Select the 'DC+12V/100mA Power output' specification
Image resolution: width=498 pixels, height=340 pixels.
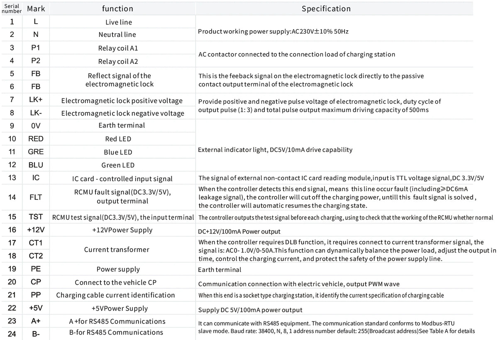239,232
